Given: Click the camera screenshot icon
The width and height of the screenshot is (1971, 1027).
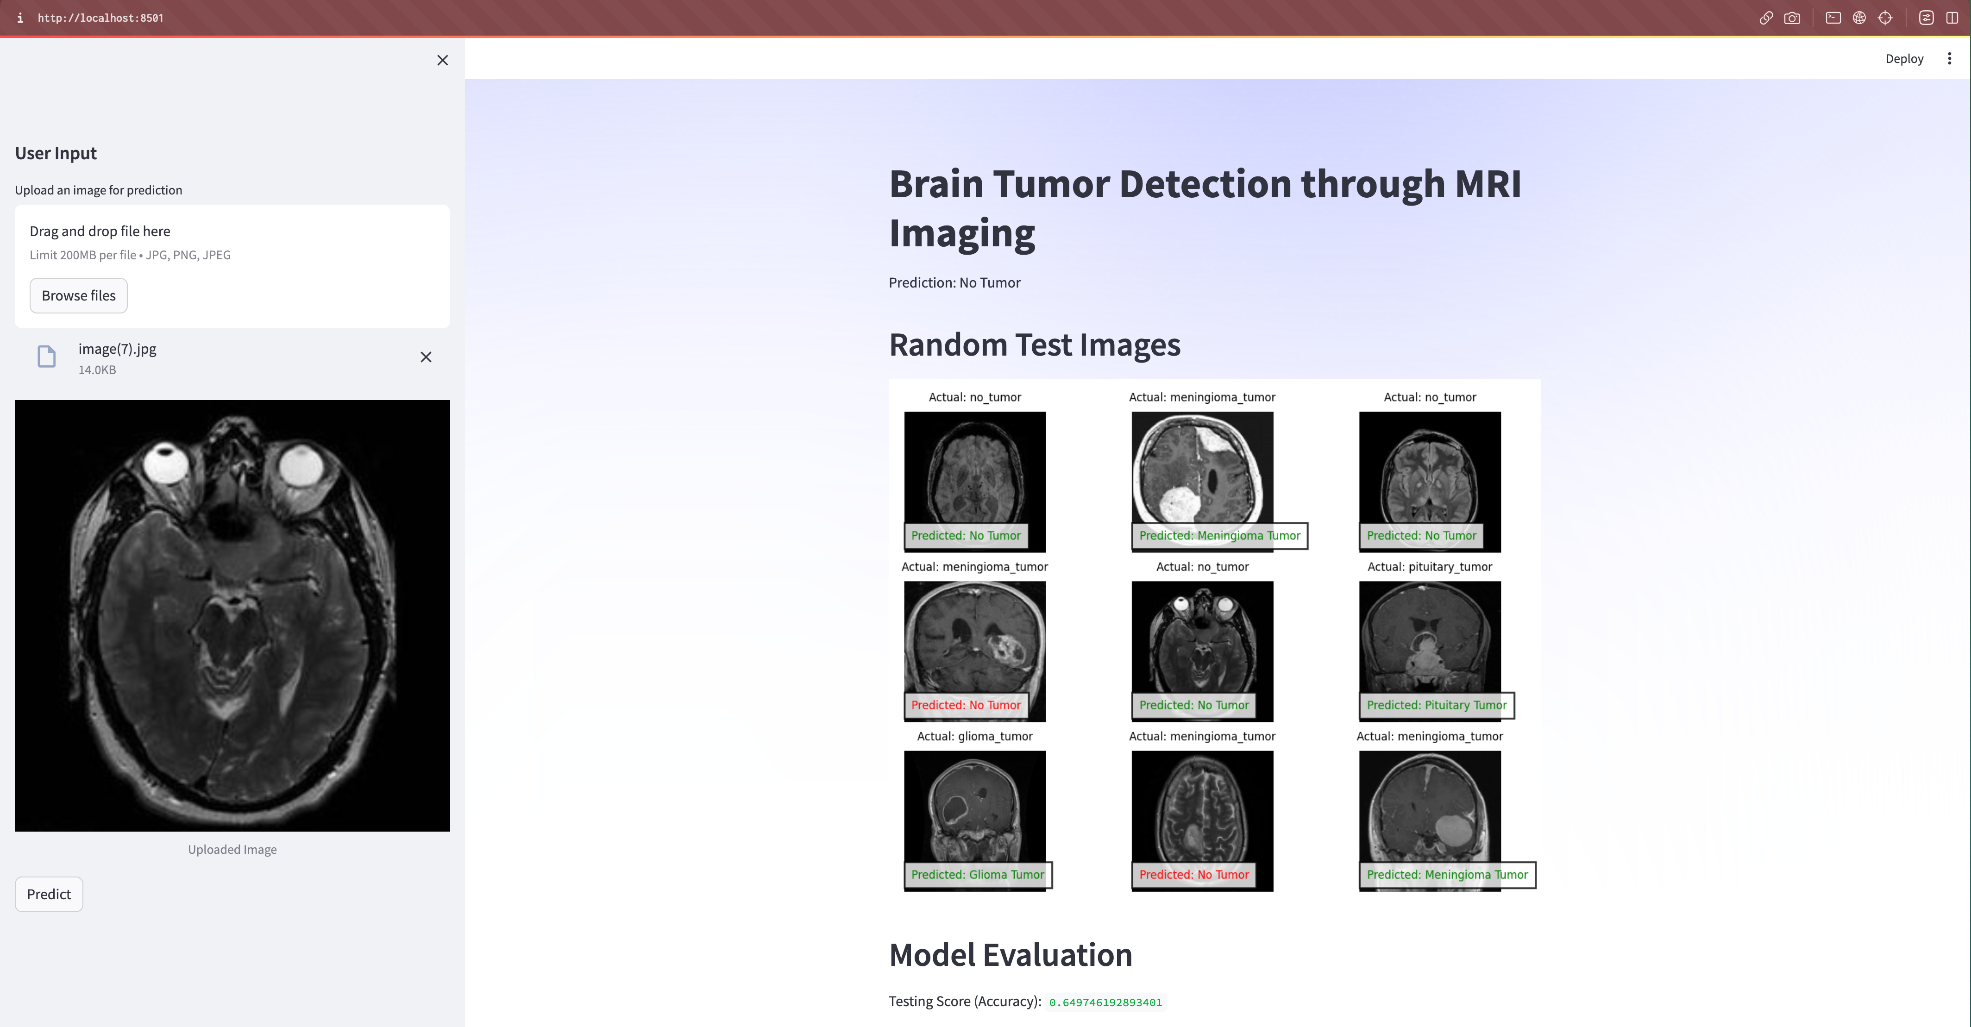Looking at the screenshot, I should click(x=1792, y=18).
